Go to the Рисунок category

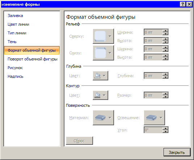tap(15, 68)
